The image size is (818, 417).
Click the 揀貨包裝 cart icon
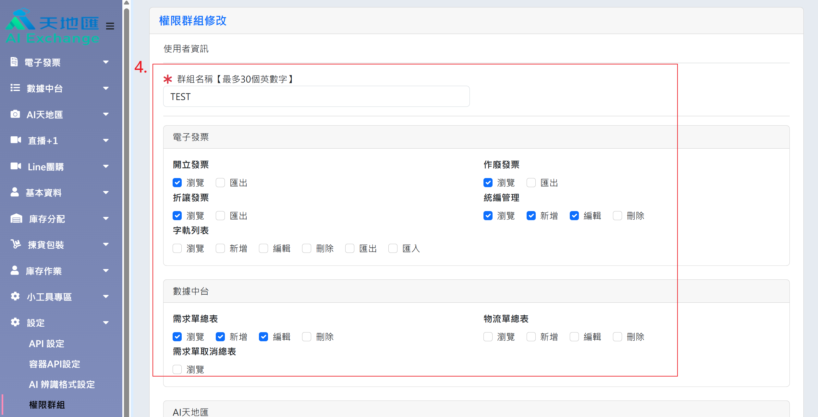click(x=16, y=244)
